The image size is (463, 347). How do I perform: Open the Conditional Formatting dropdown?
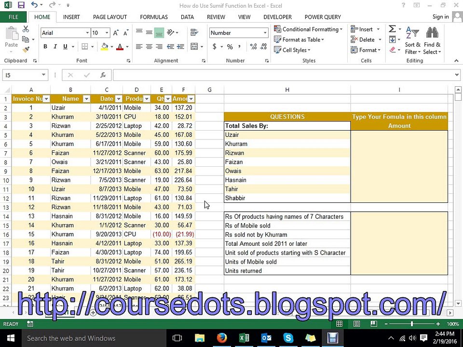point(308,29)
